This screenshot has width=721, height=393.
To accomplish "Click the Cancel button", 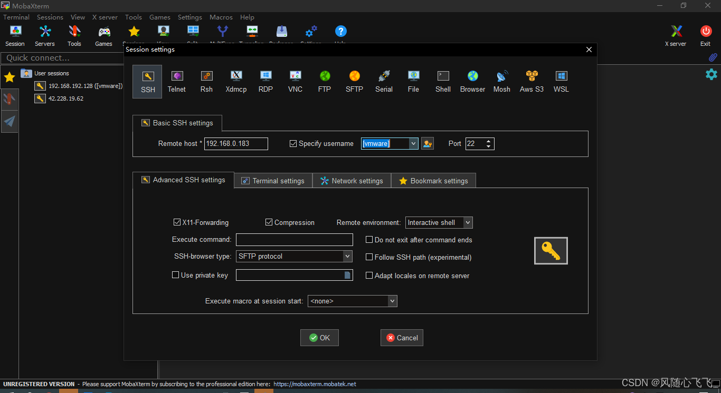I will 402,338.
